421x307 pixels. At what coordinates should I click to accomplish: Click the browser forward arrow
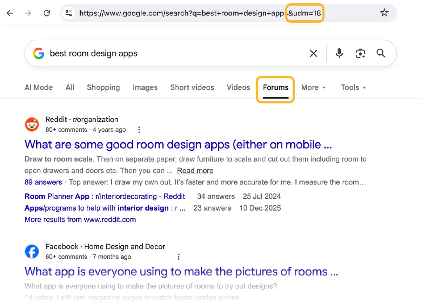[x=28, y=13]
